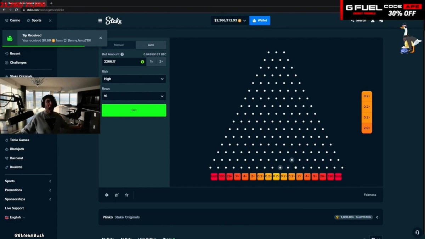Select the Stake browser tab
Image resolution: width=425 pixels, height=239 pixels.
24,3
